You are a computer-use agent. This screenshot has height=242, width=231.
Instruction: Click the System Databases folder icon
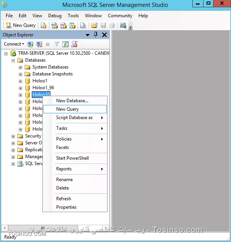point(28,67)
